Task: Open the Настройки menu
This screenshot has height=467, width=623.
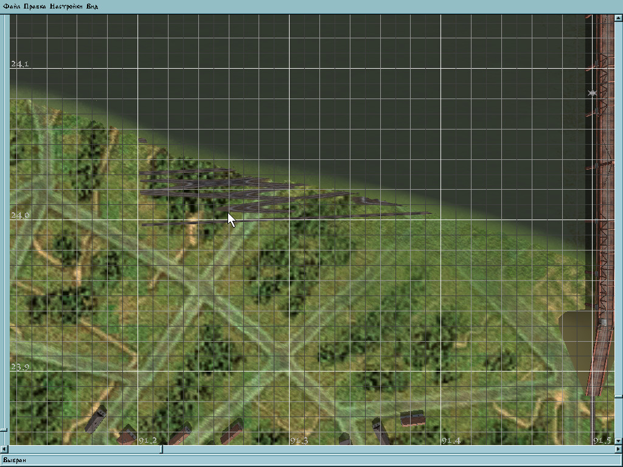Action: click(66, 6)
